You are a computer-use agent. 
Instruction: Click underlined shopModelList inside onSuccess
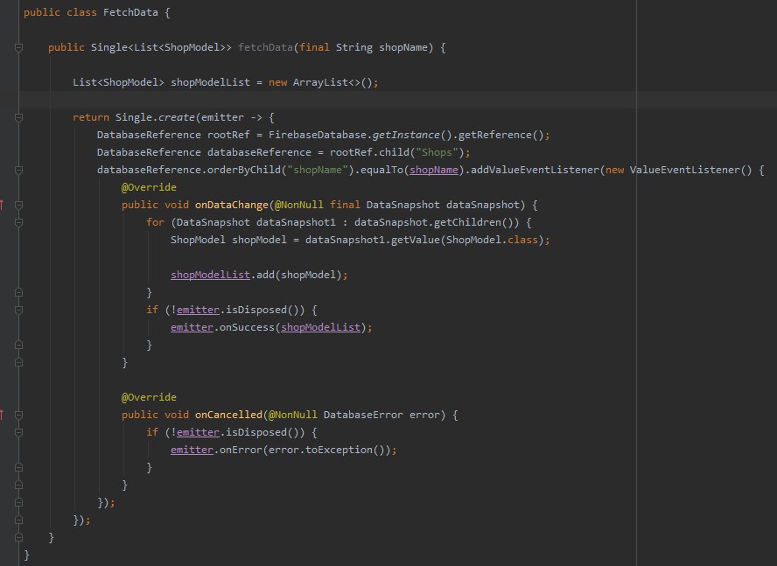coord(320,327)
